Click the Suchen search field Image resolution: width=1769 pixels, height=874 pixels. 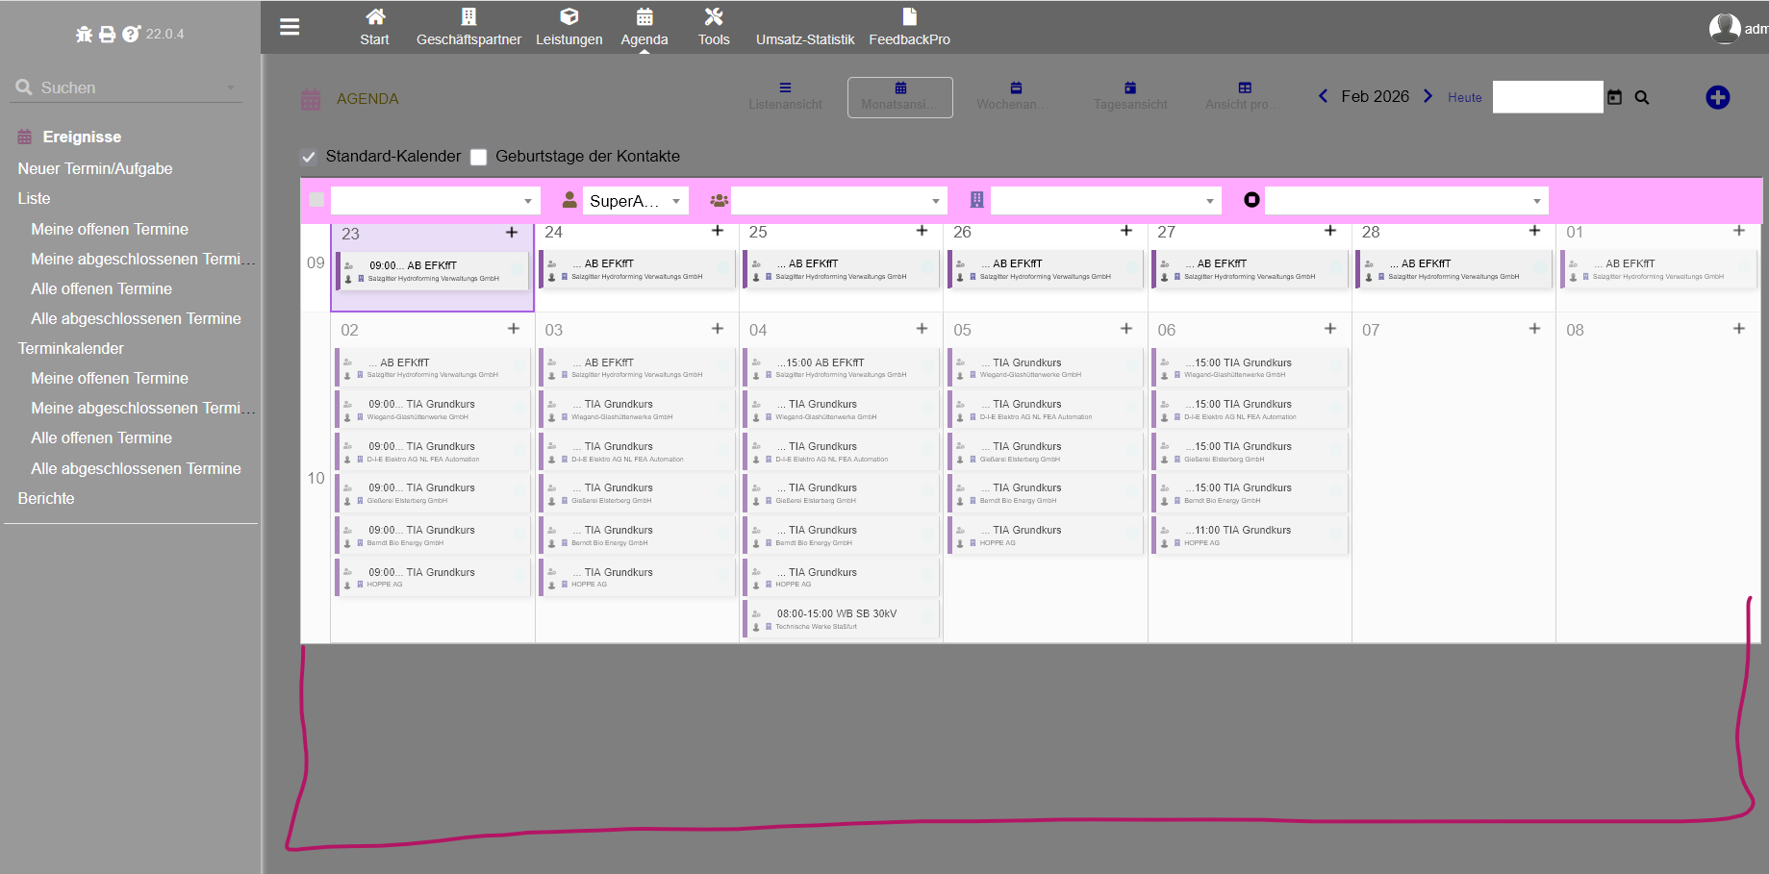click(125, 87)
